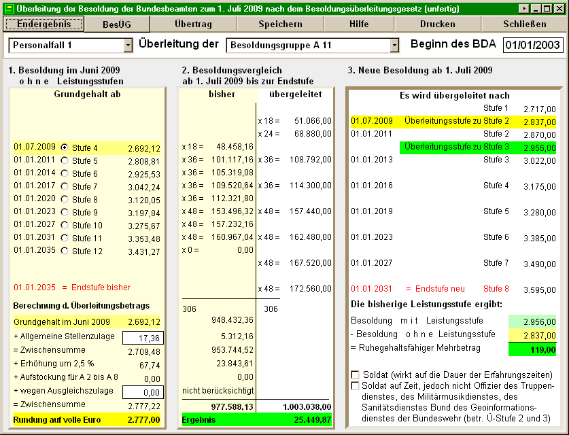Enable the Soldat (Erfahrungszeiten) checkbox

pyautogui.click(x=356, y=375)
